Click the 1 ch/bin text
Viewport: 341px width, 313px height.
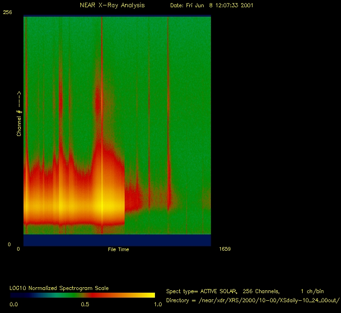pos(311,291)
